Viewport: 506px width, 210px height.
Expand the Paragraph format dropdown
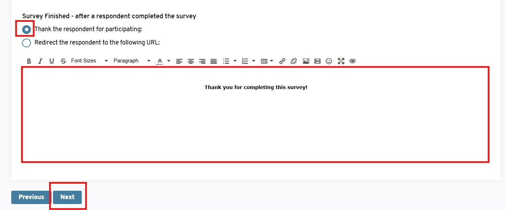[x=132, y=61]
